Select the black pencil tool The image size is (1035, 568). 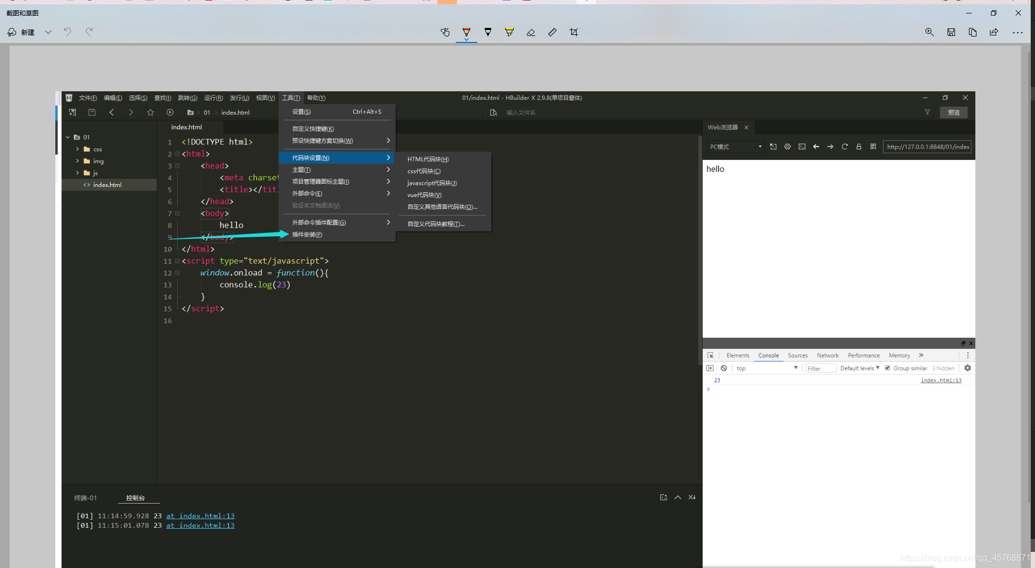pos(488,32)
